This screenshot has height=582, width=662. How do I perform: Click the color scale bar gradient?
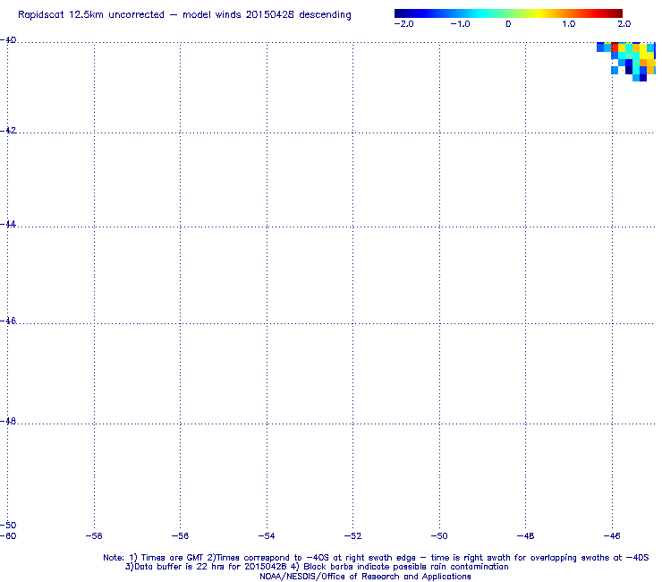point(508,13)
